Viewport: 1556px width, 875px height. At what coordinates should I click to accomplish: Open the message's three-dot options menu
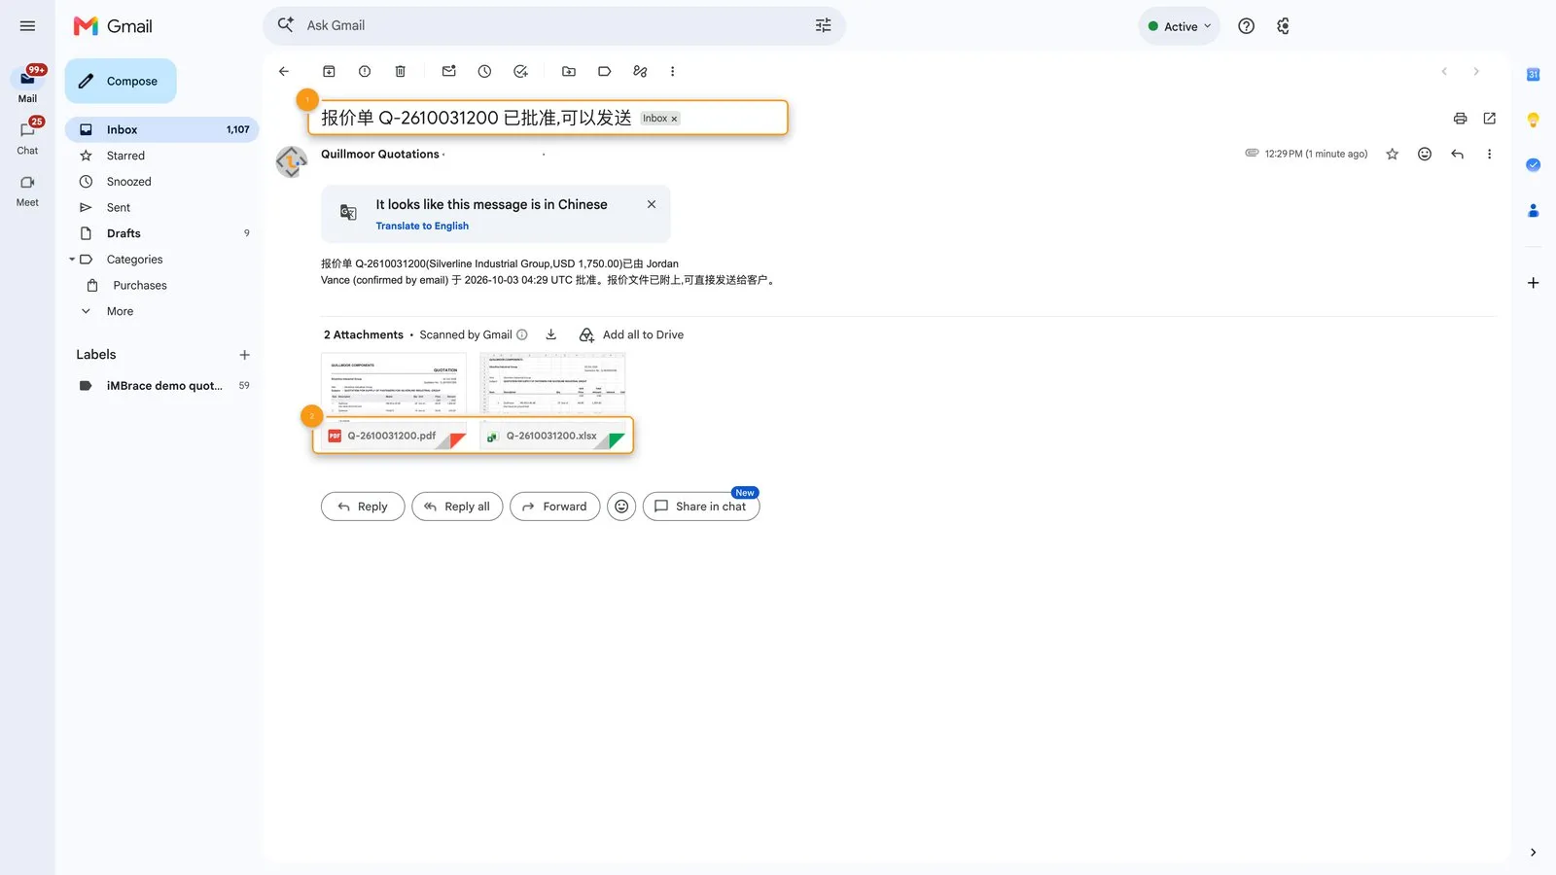(1489, 154)
